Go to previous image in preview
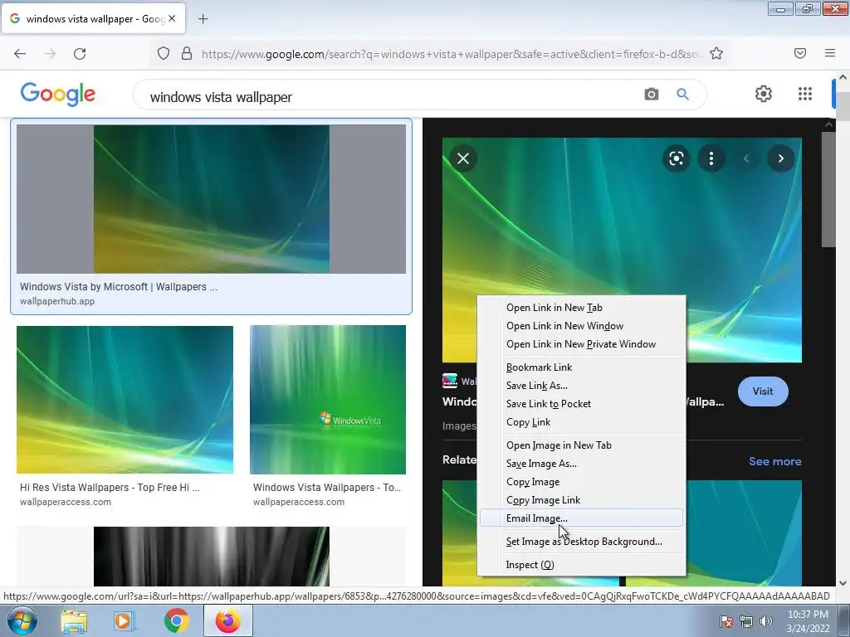Screen dimensions: 850x637 coord(746,158)
